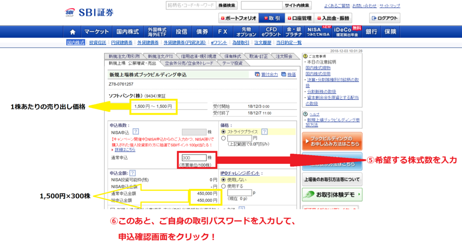Select the specified price (円) radio button
Image resolution: width=462 pixels, height=248 pixels.
[223, 138]
